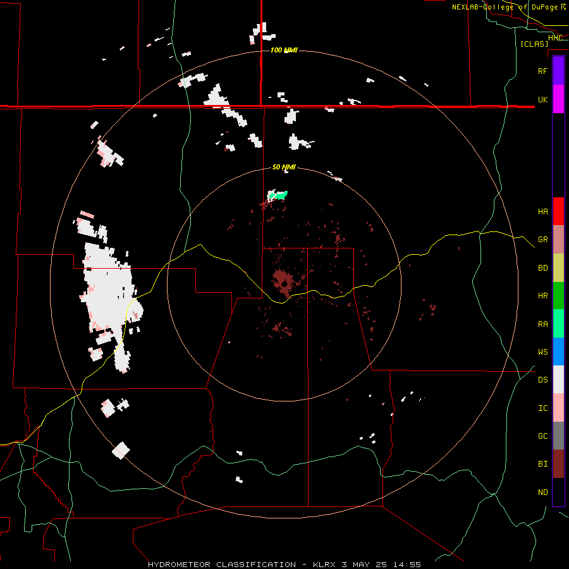
Task: Click the HHC product code text
Action: pos(555,38)
